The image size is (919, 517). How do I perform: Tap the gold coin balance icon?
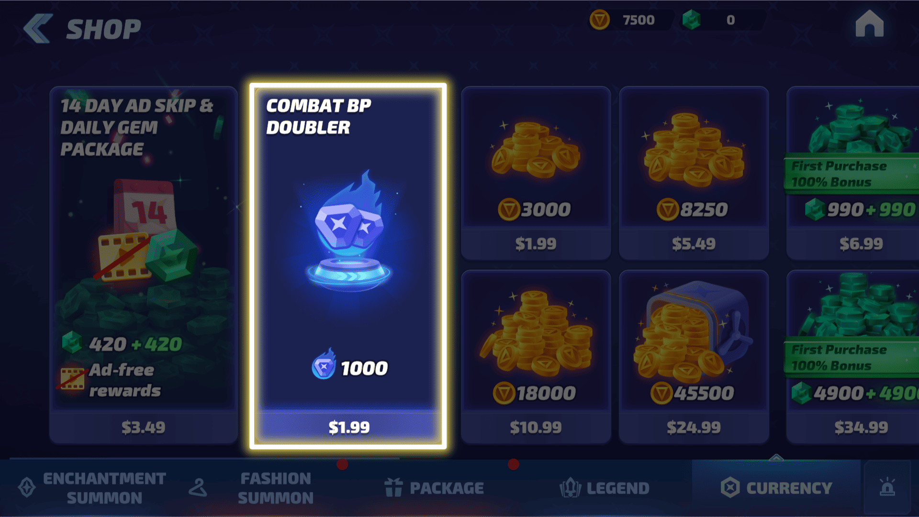tap(599, 20)
